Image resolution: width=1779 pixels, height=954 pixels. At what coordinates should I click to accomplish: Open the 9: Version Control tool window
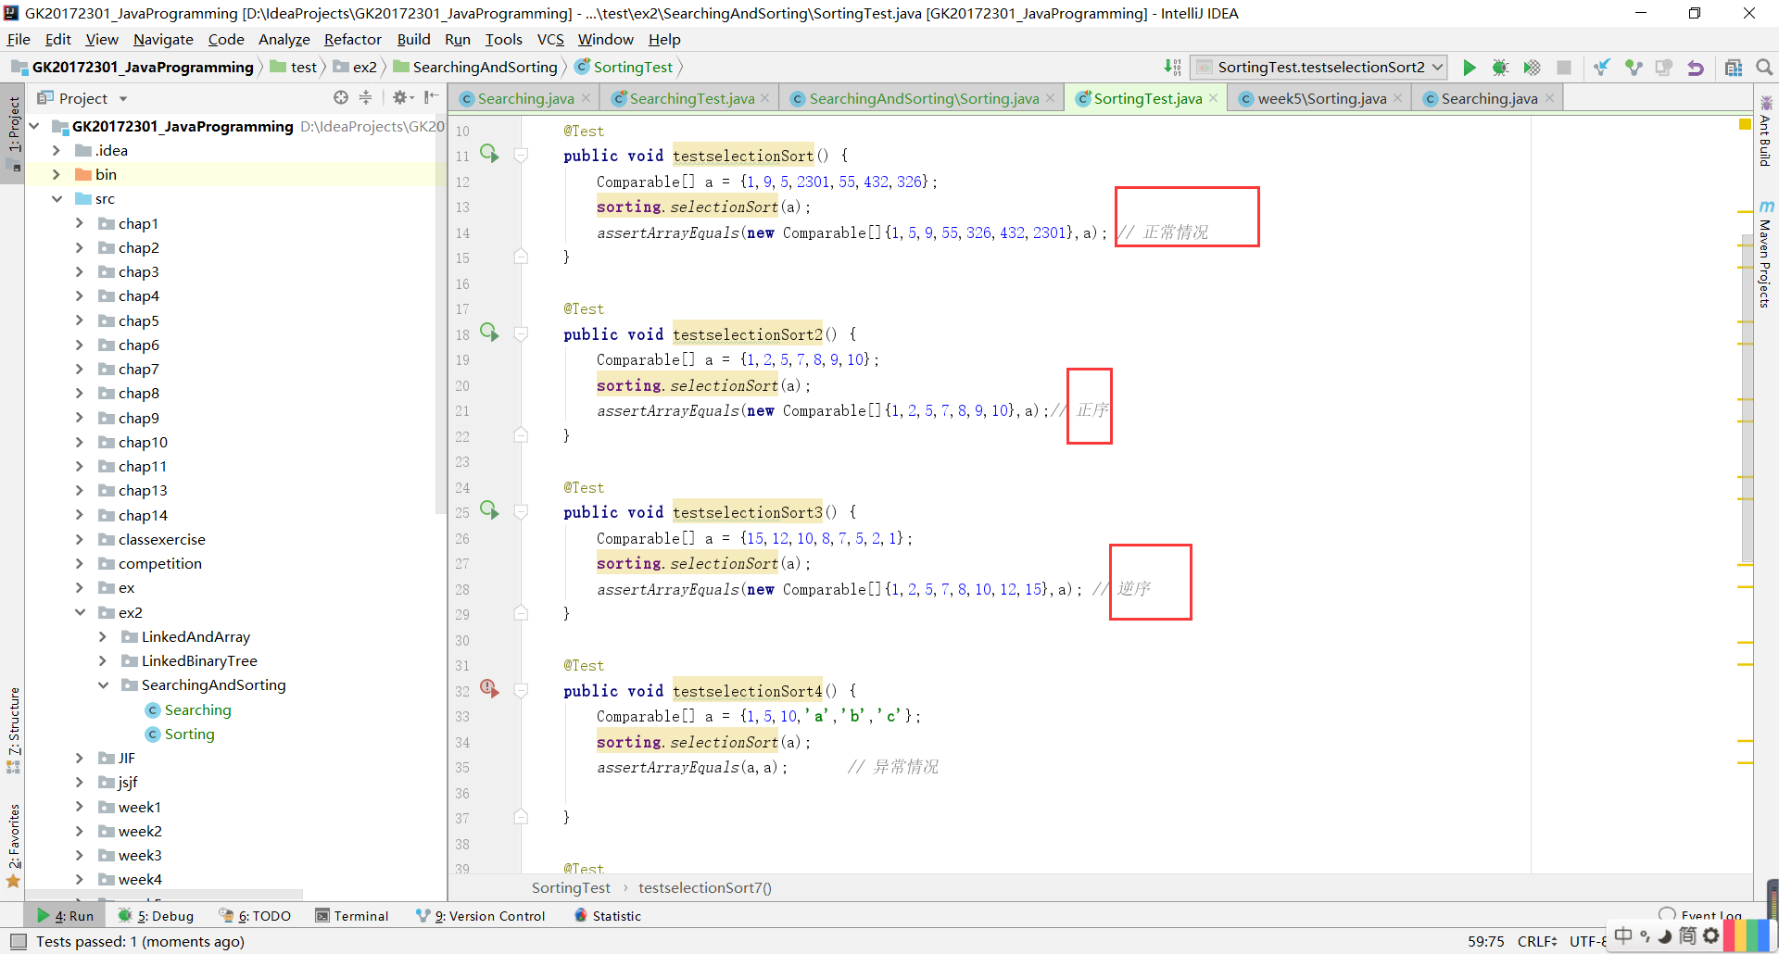[x=481, y=916]
